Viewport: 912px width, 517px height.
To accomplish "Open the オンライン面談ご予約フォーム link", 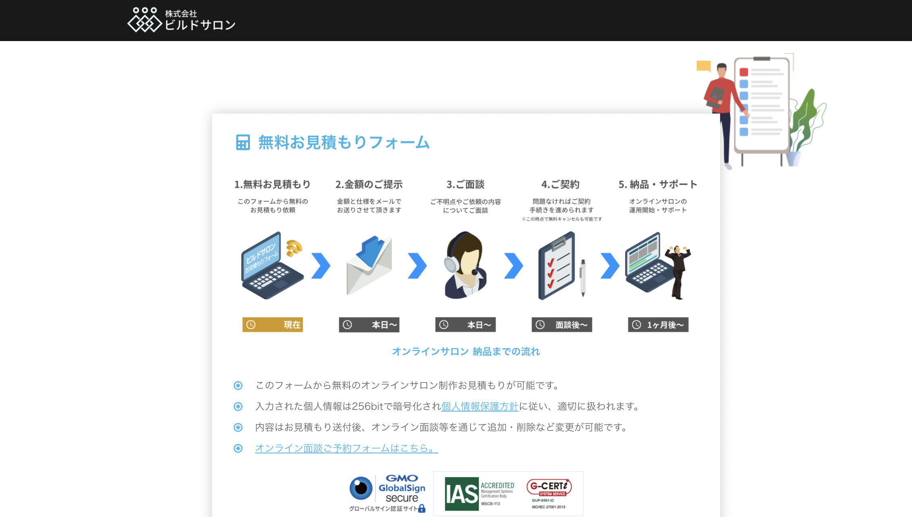I will [x=346, y=448].
